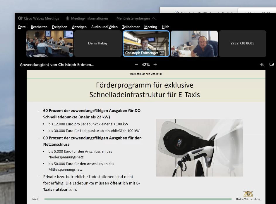276x204 pixels.
Task: Zoom in with the plus icon
Action: [x=155, y=65]
